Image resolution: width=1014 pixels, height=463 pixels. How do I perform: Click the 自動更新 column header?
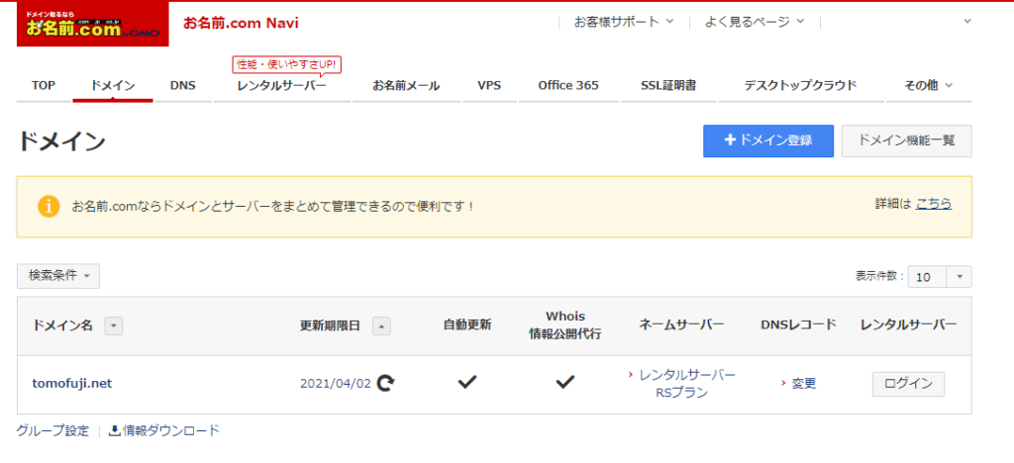tap(467, 324)
